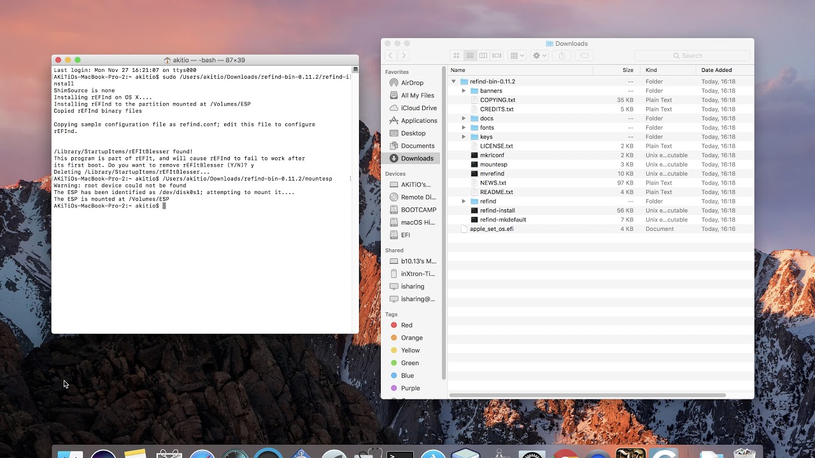The image size is (815, 458).
Task: Expand the docs folder
Action: [464, 118]
